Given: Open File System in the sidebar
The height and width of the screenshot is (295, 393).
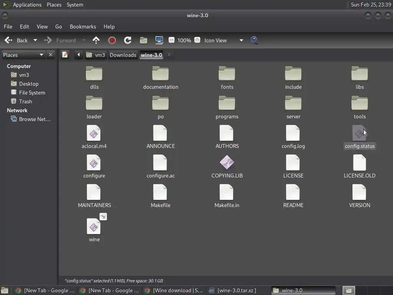Looking at the screenshot, I should (x=28, y=93).
